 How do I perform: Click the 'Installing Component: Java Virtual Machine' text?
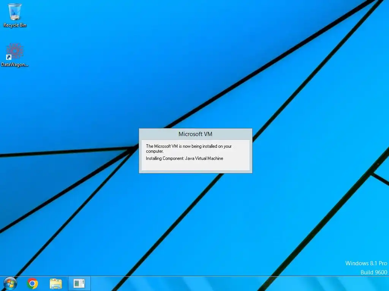184,158
